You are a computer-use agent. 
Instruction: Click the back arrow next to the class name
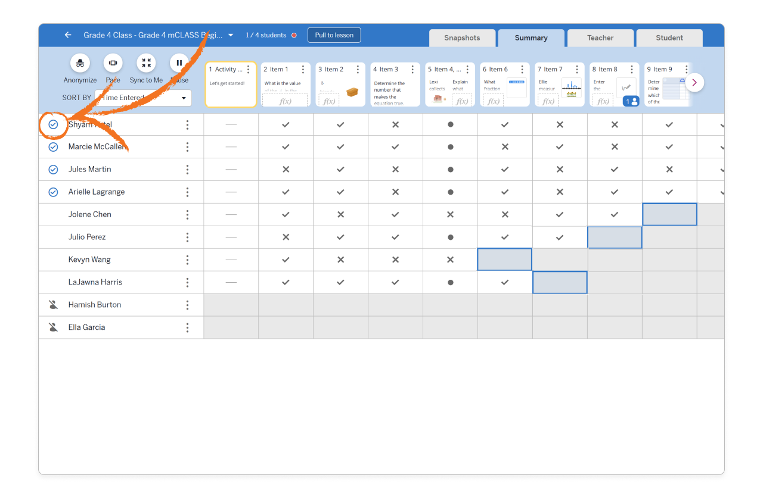coord(67,35)
